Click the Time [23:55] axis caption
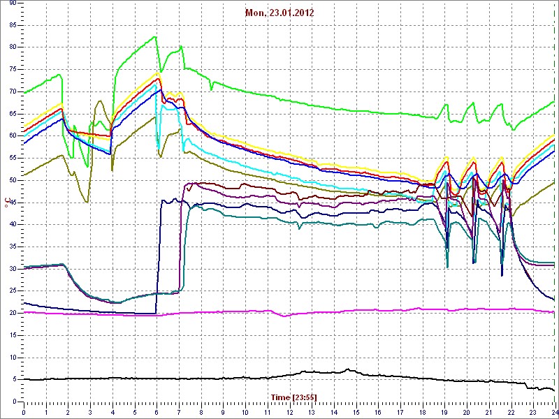 293,397
